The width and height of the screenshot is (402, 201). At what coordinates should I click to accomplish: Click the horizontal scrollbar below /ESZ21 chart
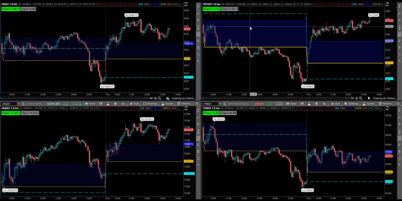(74, 98)
